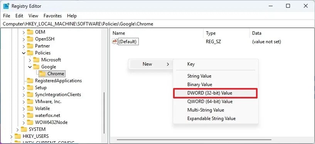Image resolution: width=315 pixels, height=144 pixels.
Task: Select the Google folder icon
Action: 36,66
